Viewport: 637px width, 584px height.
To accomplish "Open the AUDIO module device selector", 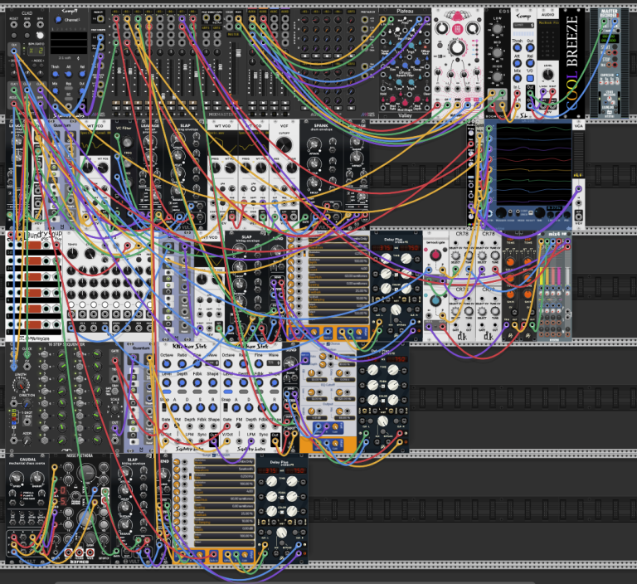I will [547, 22].
